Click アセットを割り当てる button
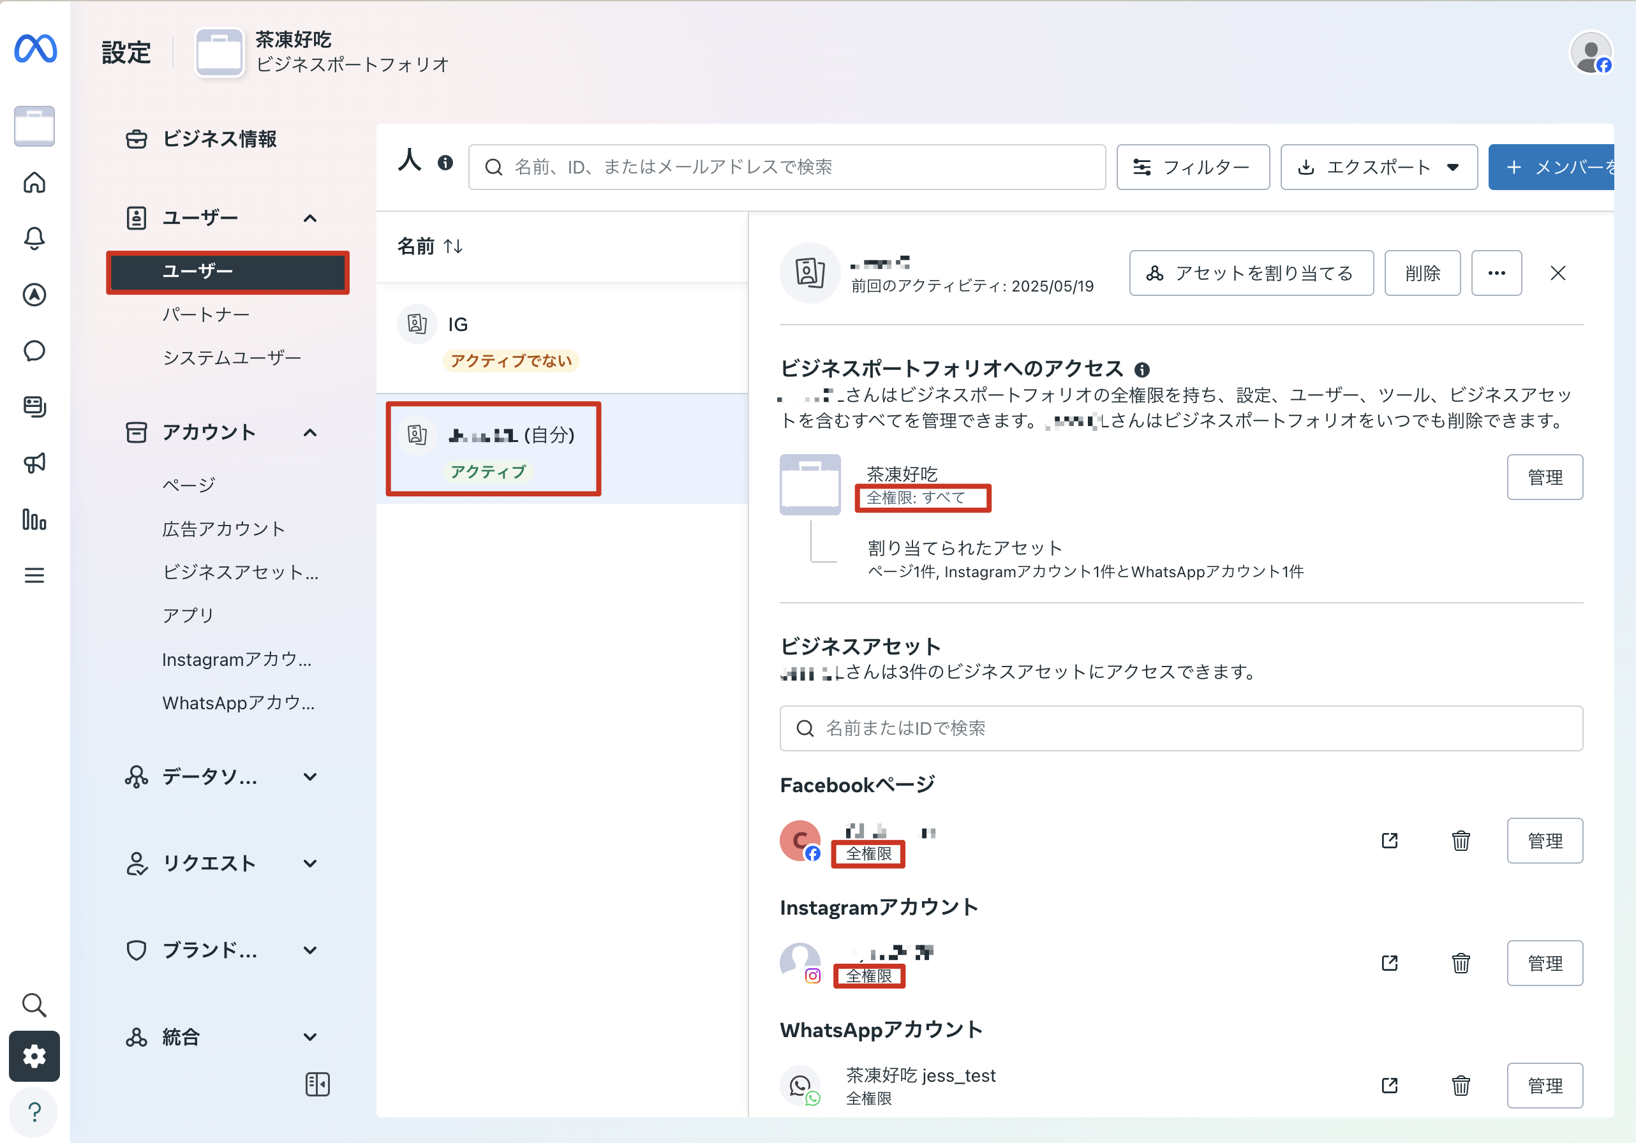1636x1143 pixels. coord(1251,273)
